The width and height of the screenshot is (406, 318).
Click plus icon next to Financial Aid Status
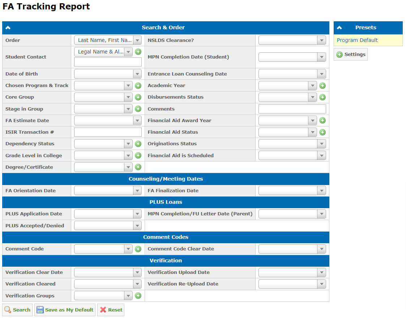coord(322,132)
